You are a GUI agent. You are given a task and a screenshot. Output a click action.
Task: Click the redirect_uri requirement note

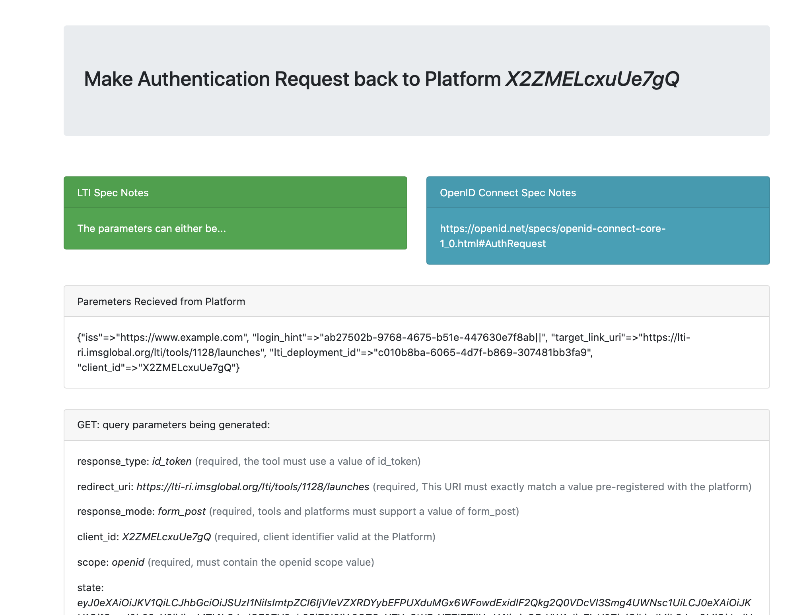562,487
